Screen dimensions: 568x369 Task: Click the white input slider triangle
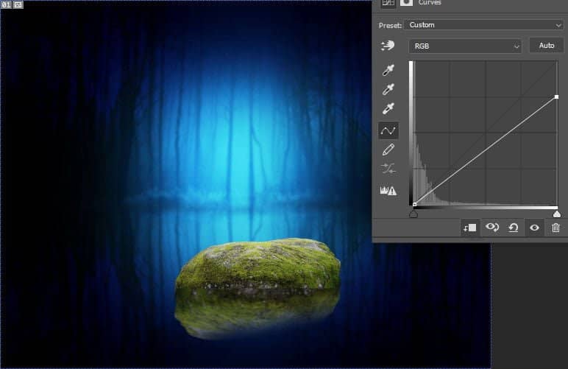point(557,214)
